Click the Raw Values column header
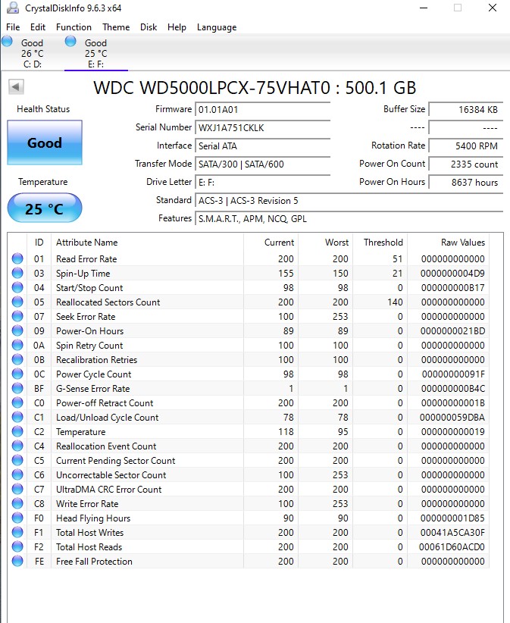Image resolution: width=510 pixels, height=623 pixels. coord(448,243)
